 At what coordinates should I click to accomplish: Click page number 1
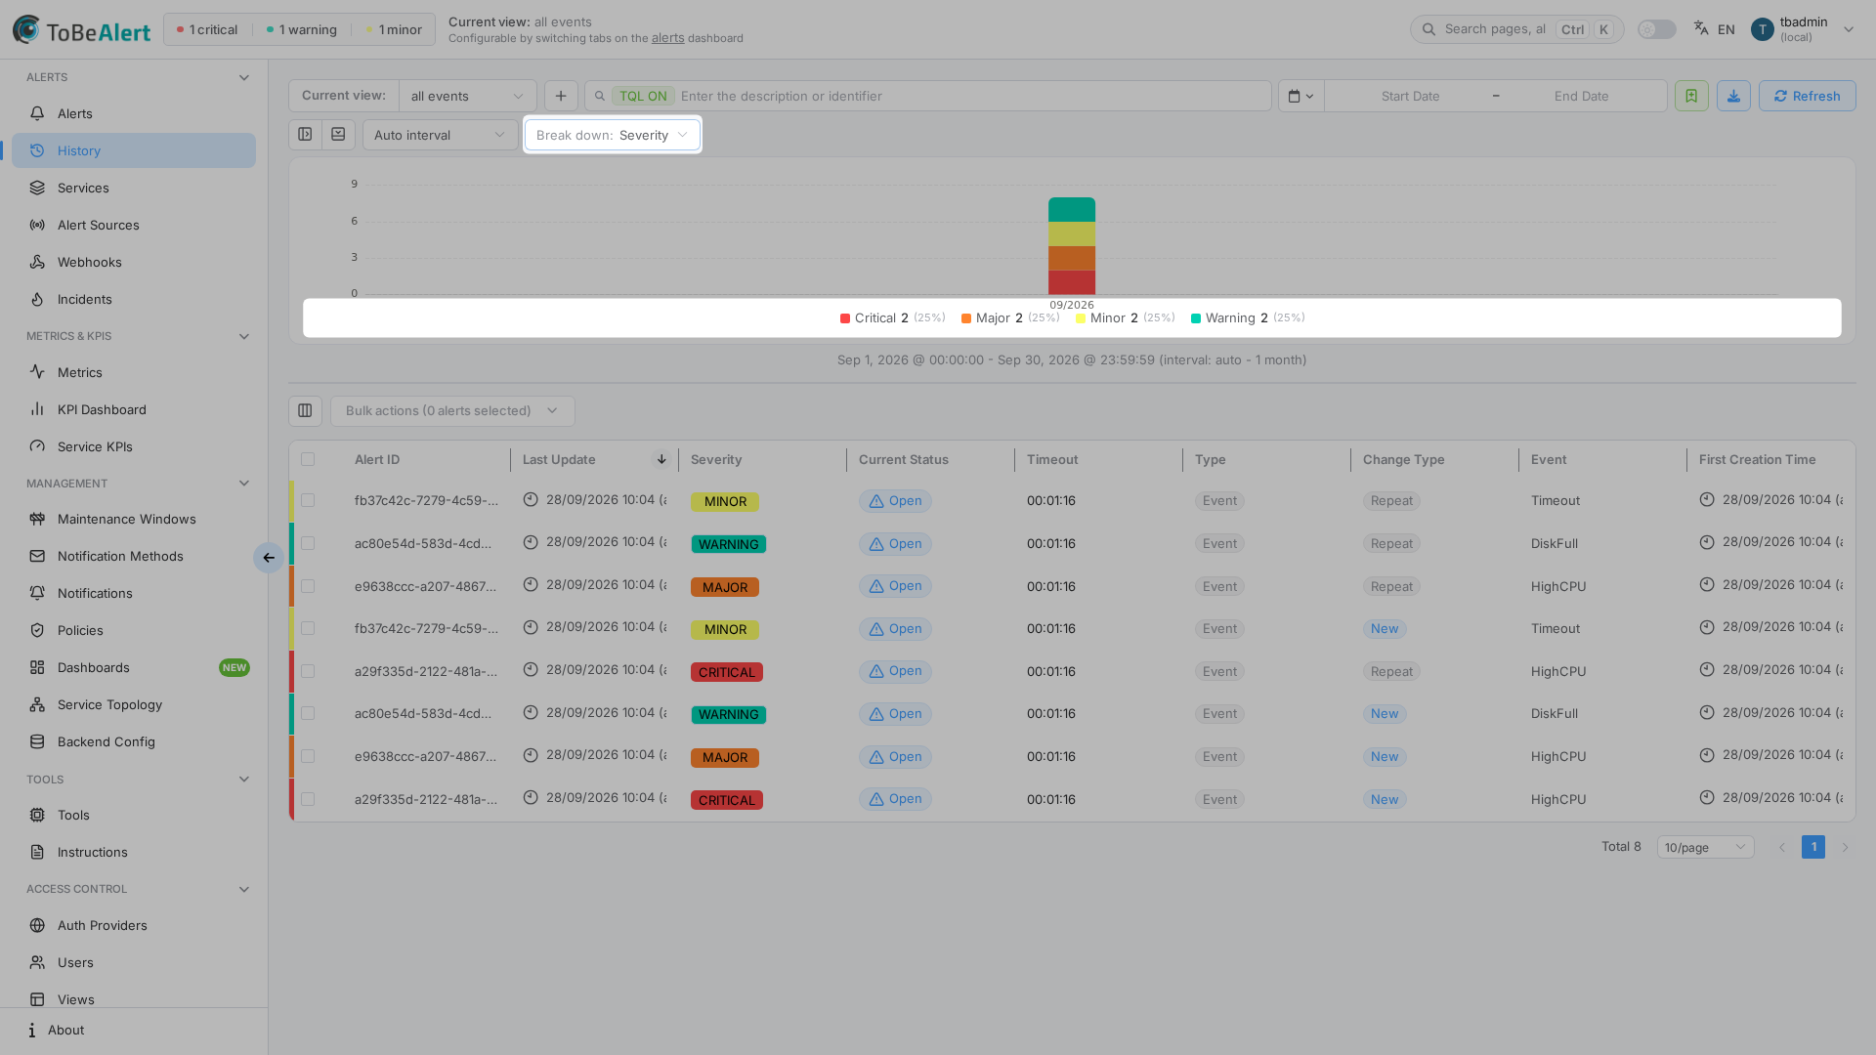[1813, 847]
